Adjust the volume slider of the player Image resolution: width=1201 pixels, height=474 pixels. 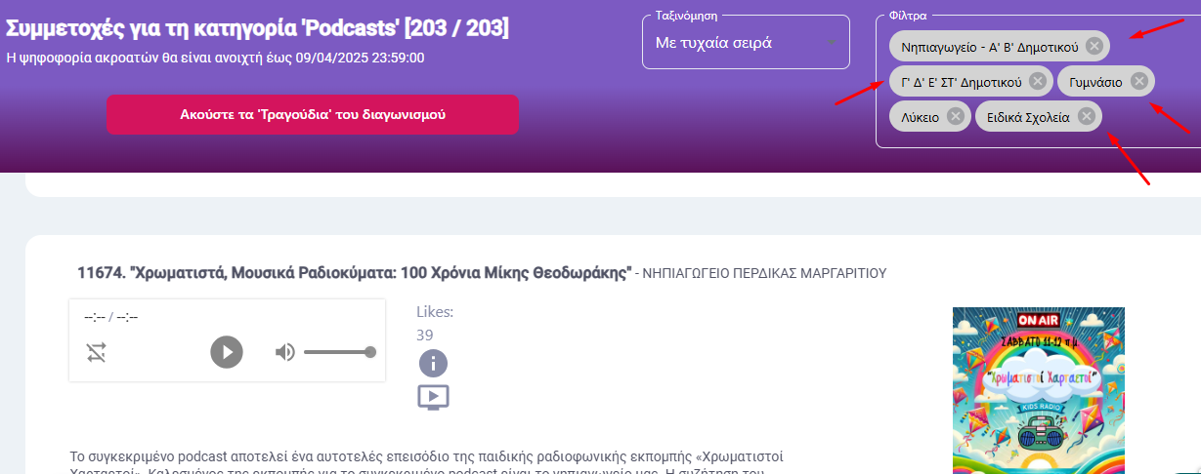(x=338, y=352)
